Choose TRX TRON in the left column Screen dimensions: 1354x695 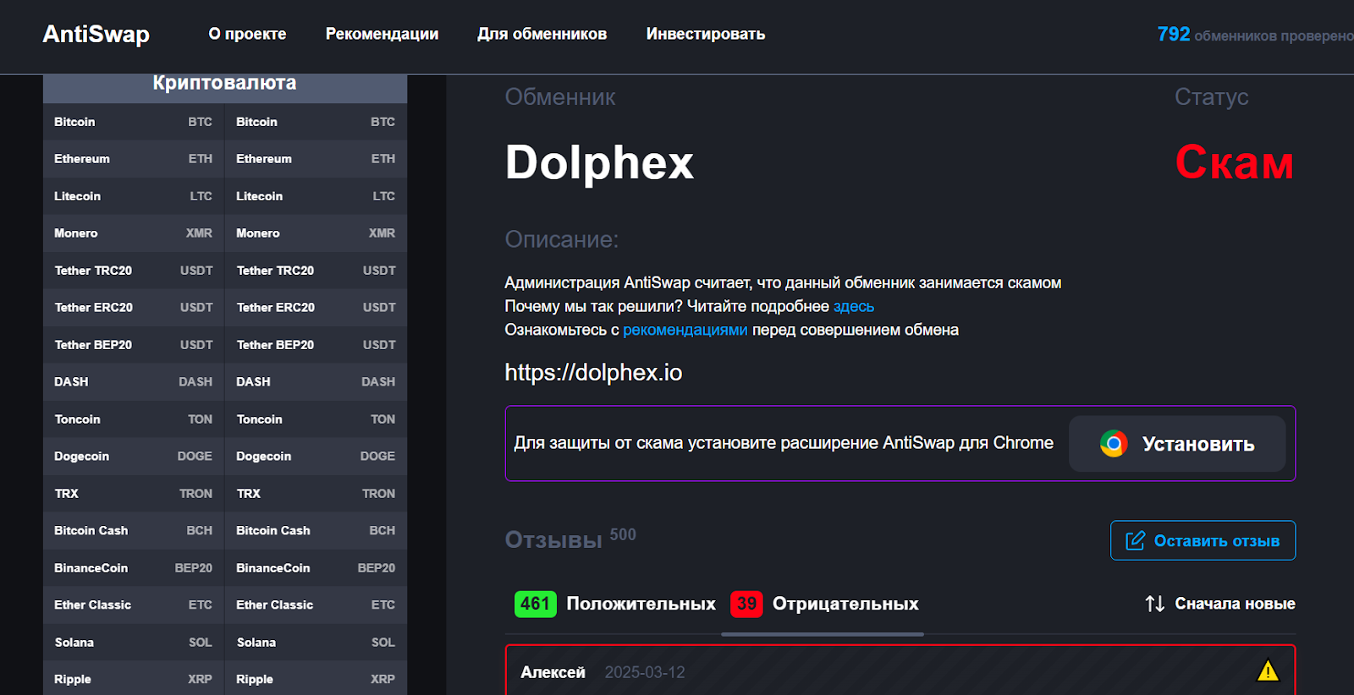click(x=133, y=494)
